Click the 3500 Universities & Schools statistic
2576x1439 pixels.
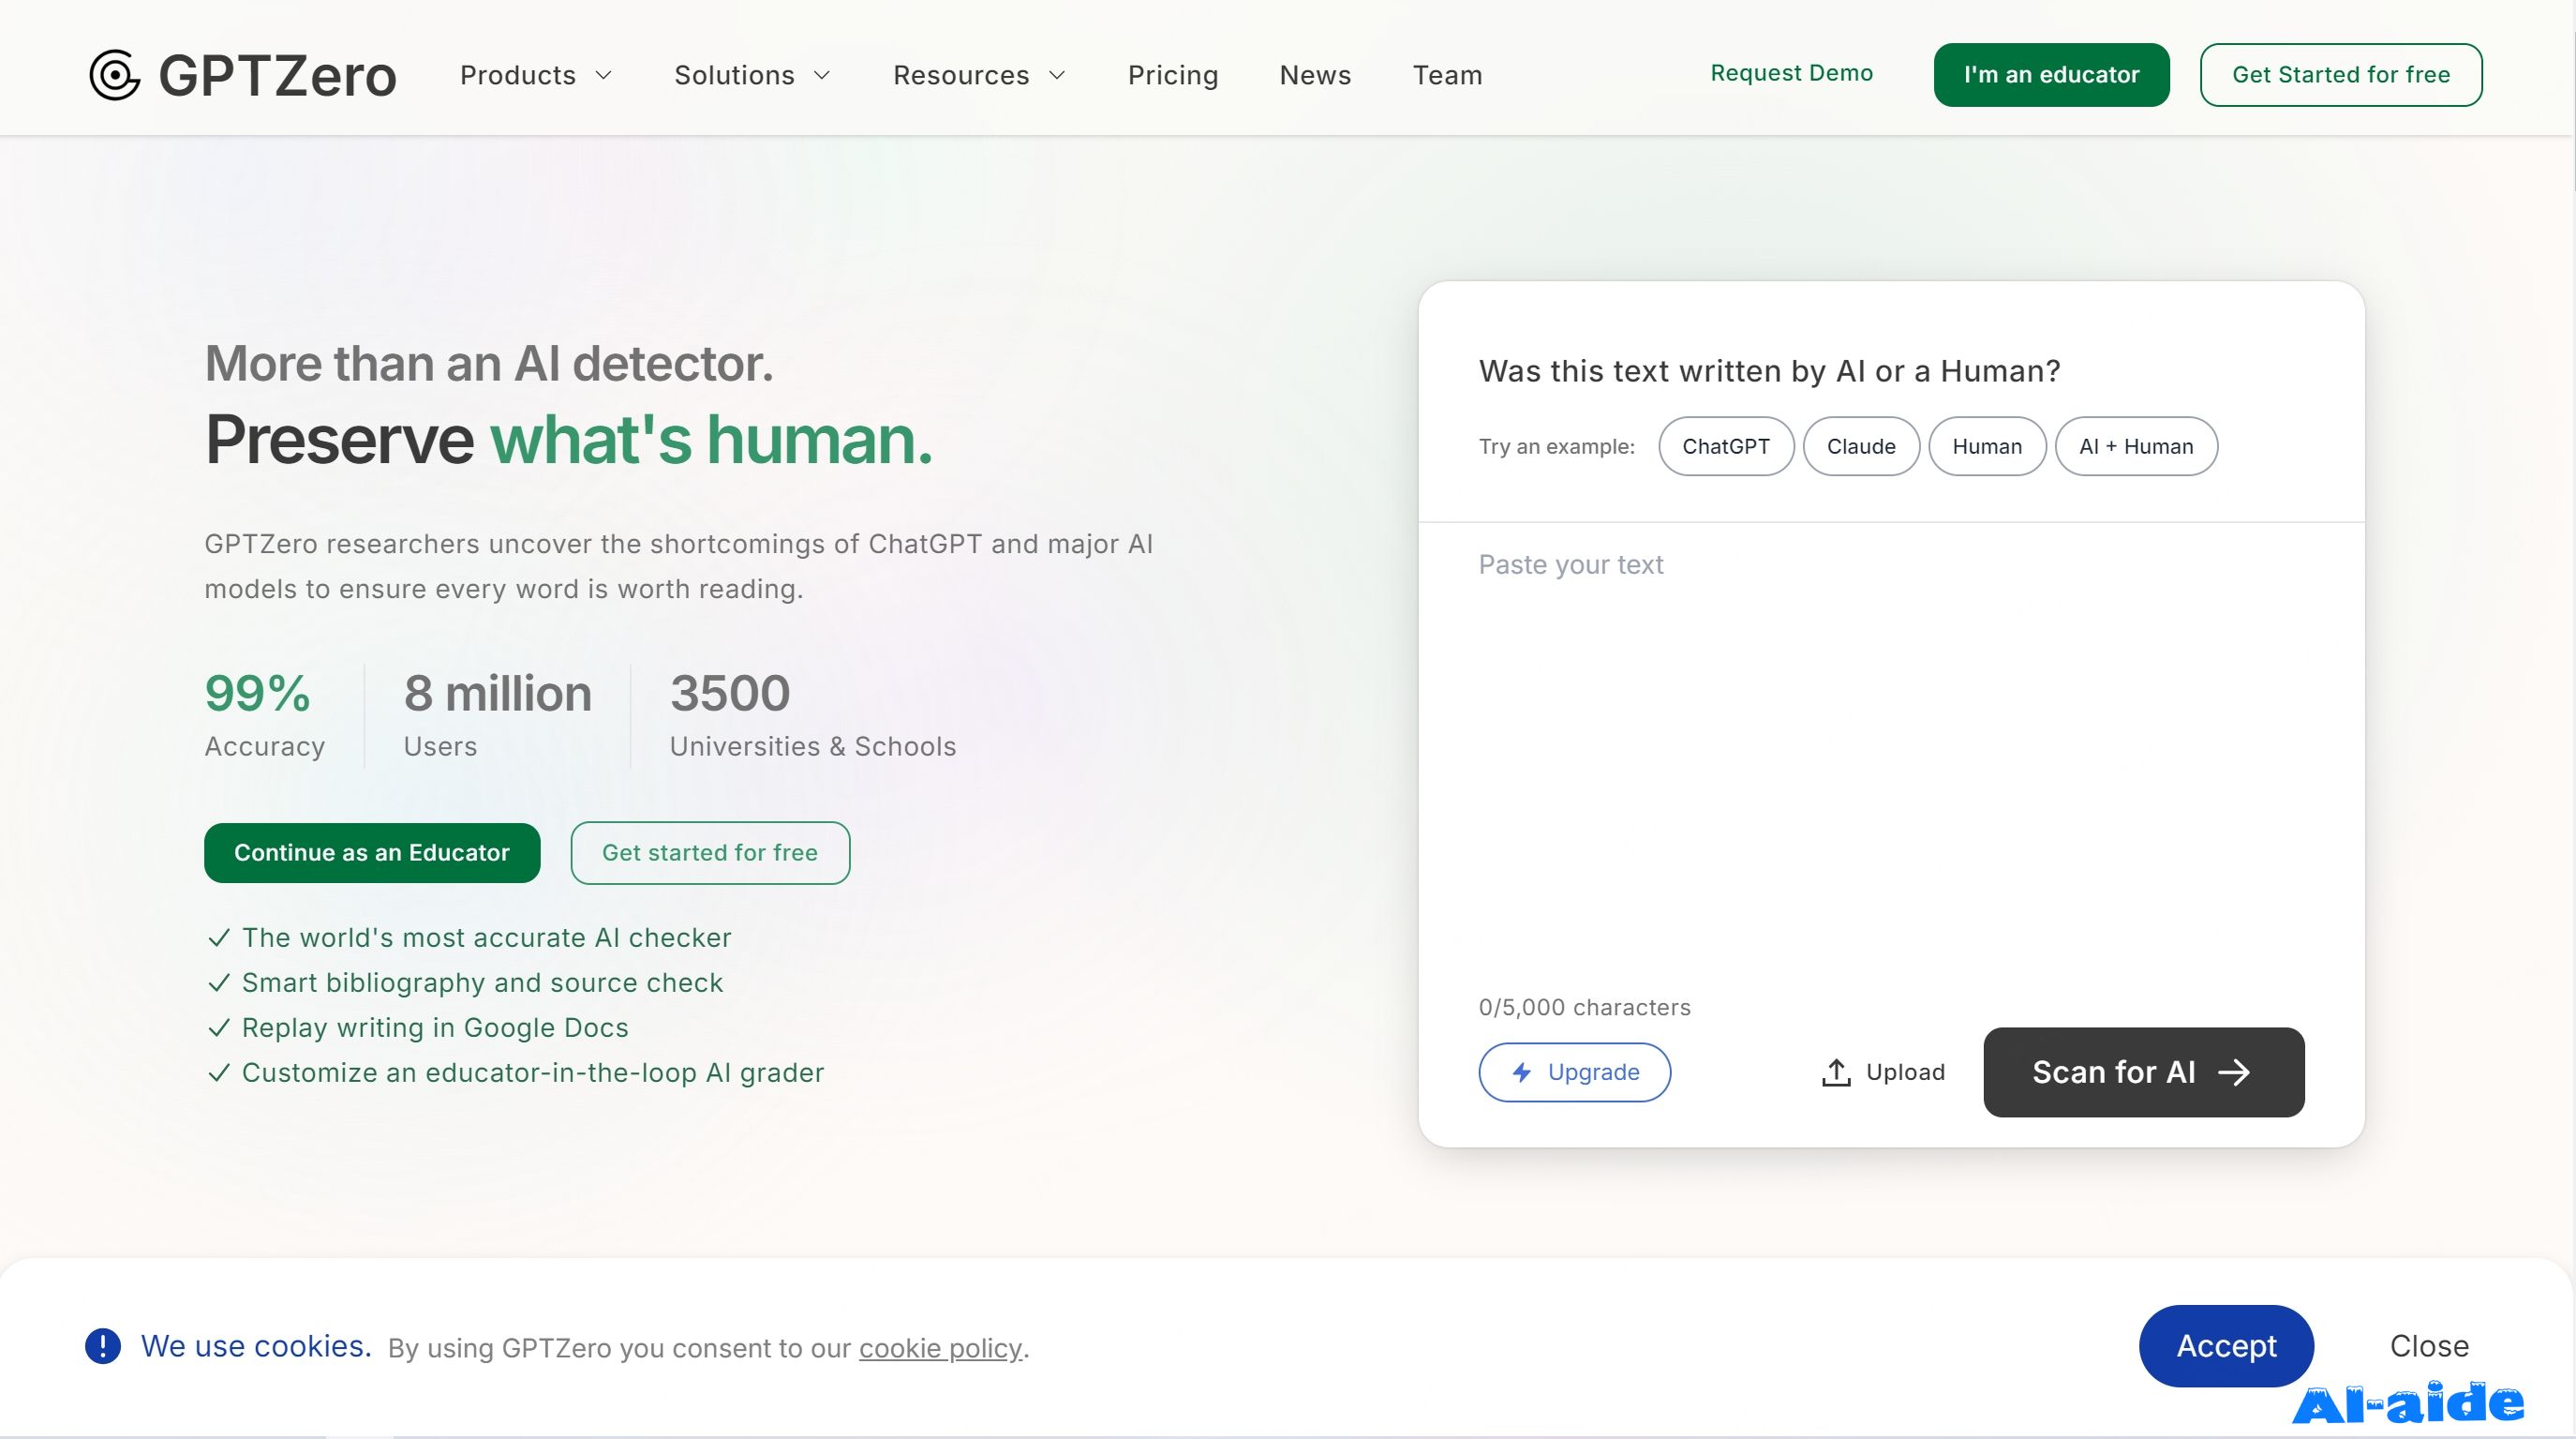(813, 715)
